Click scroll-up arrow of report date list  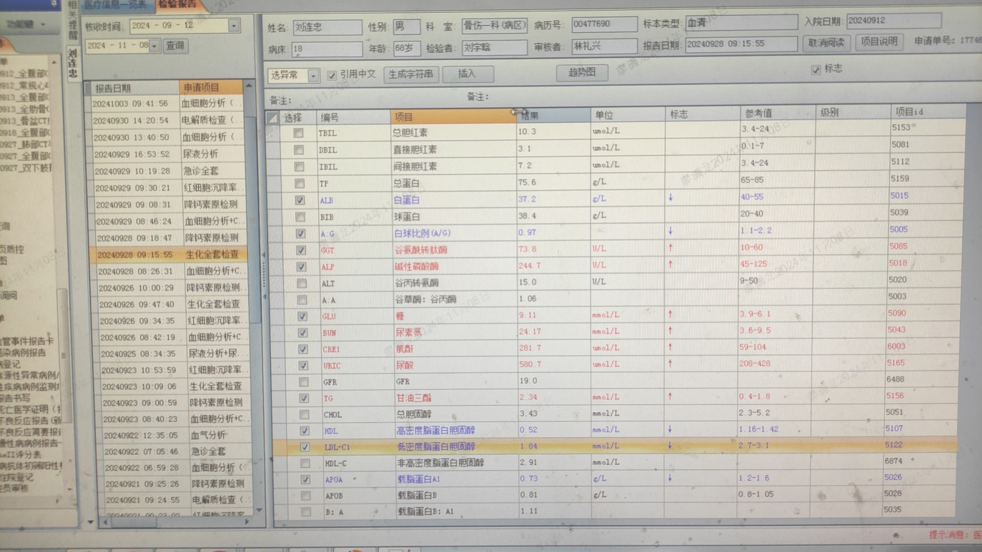[x=249, y=86]
